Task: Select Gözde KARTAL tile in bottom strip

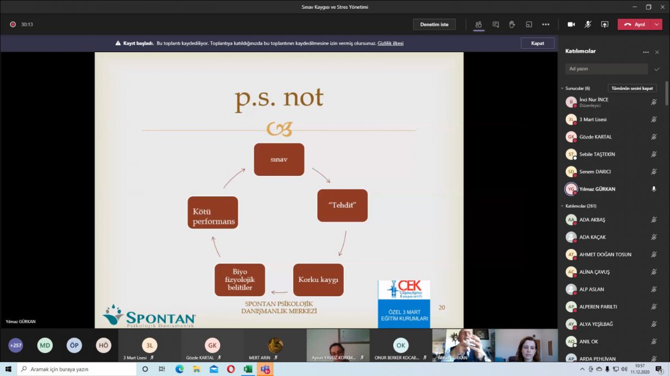Action: tap(212, 345)
